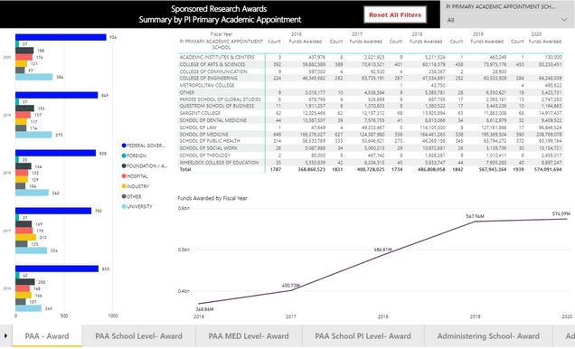
Task: Switch to the PAA School Level- Award tab
Action: pos(138,335)
